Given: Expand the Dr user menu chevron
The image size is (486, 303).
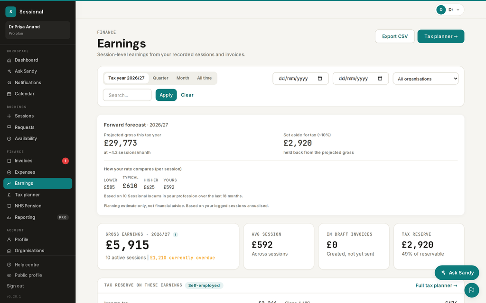Looking at the screenshot, I should (x=458, y=10).
